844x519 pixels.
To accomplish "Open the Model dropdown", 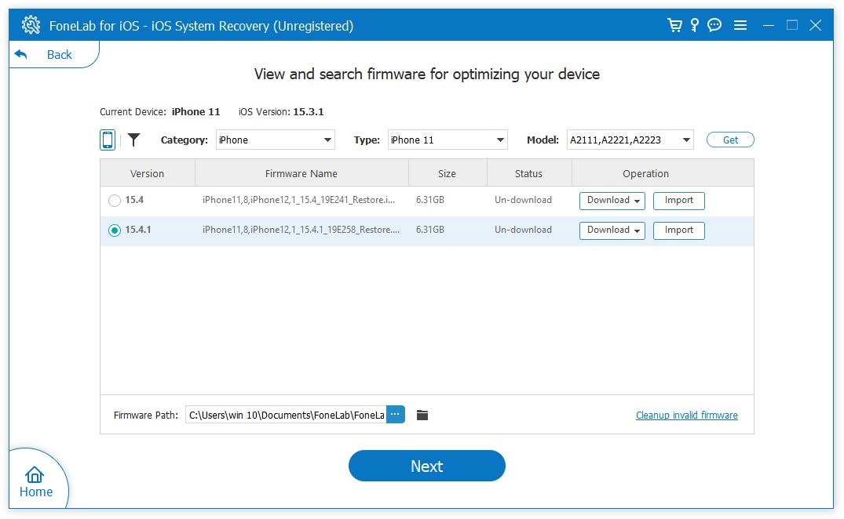I will 630,140.
